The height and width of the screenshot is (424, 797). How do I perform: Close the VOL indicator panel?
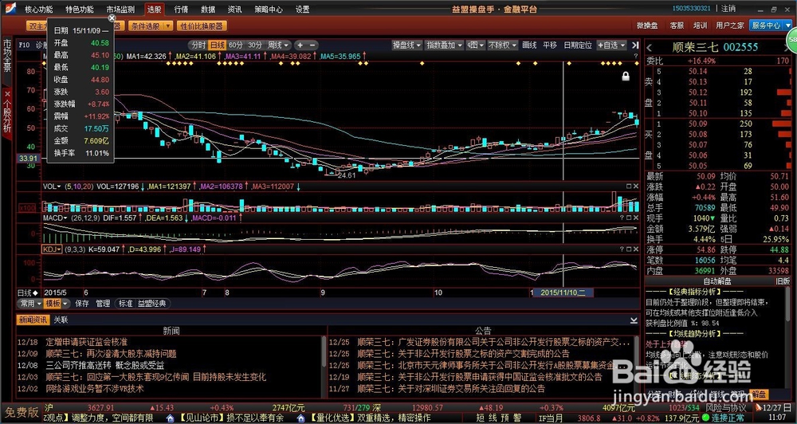pos(636,186)
